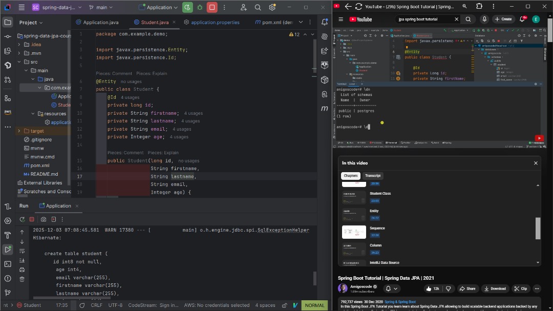Image resolution: width=553 pixels, height=311 pixels.
Task: Open spring-data-jpa project dropdown
Action: coord(57,7)
